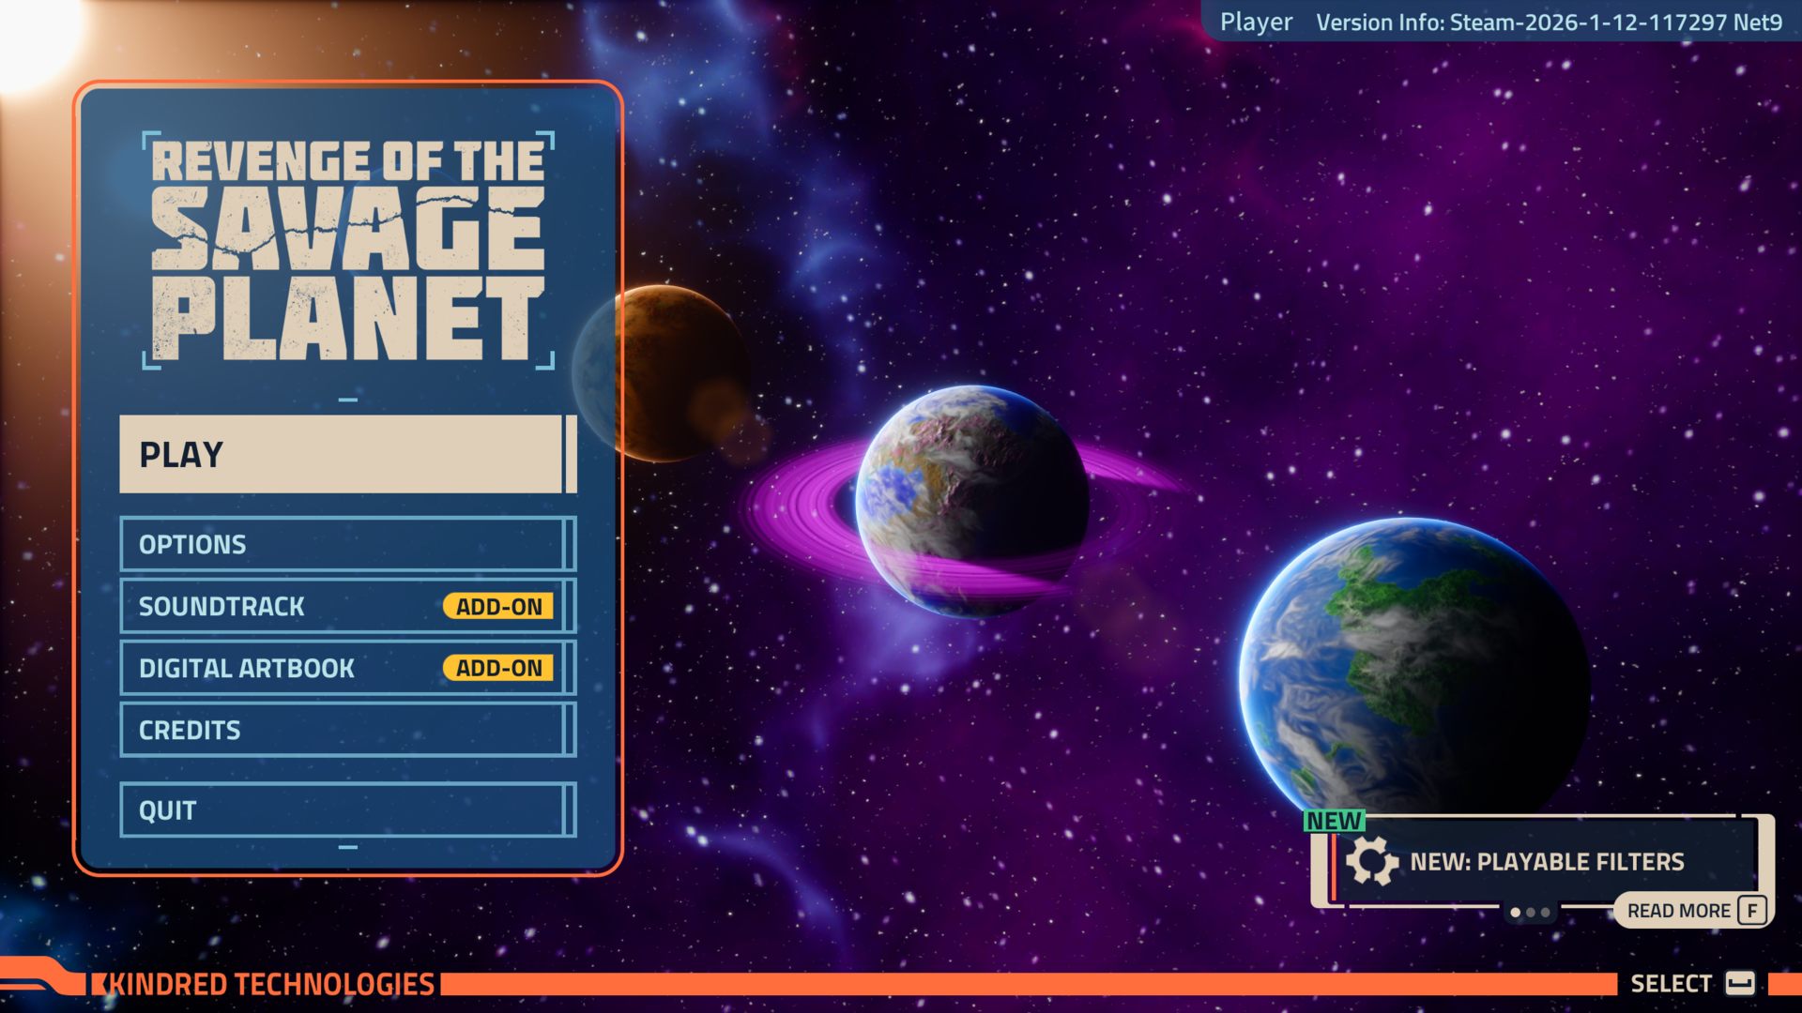Click the green NEW badge on news card

tap(1334, 822)
